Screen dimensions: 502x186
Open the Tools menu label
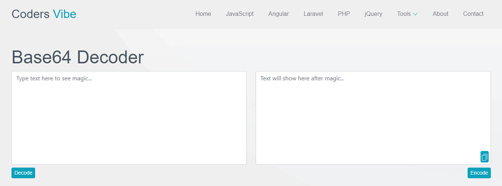[404, 14]
